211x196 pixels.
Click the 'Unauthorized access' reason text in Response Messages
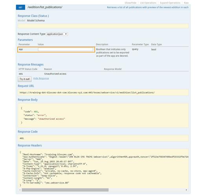pyautogui.click(x=55, y=74)
